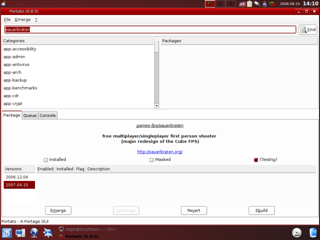This screenshot has height=240, width=320.
Task: Click the sauerbraten search input field
Action: coord(150,29)
